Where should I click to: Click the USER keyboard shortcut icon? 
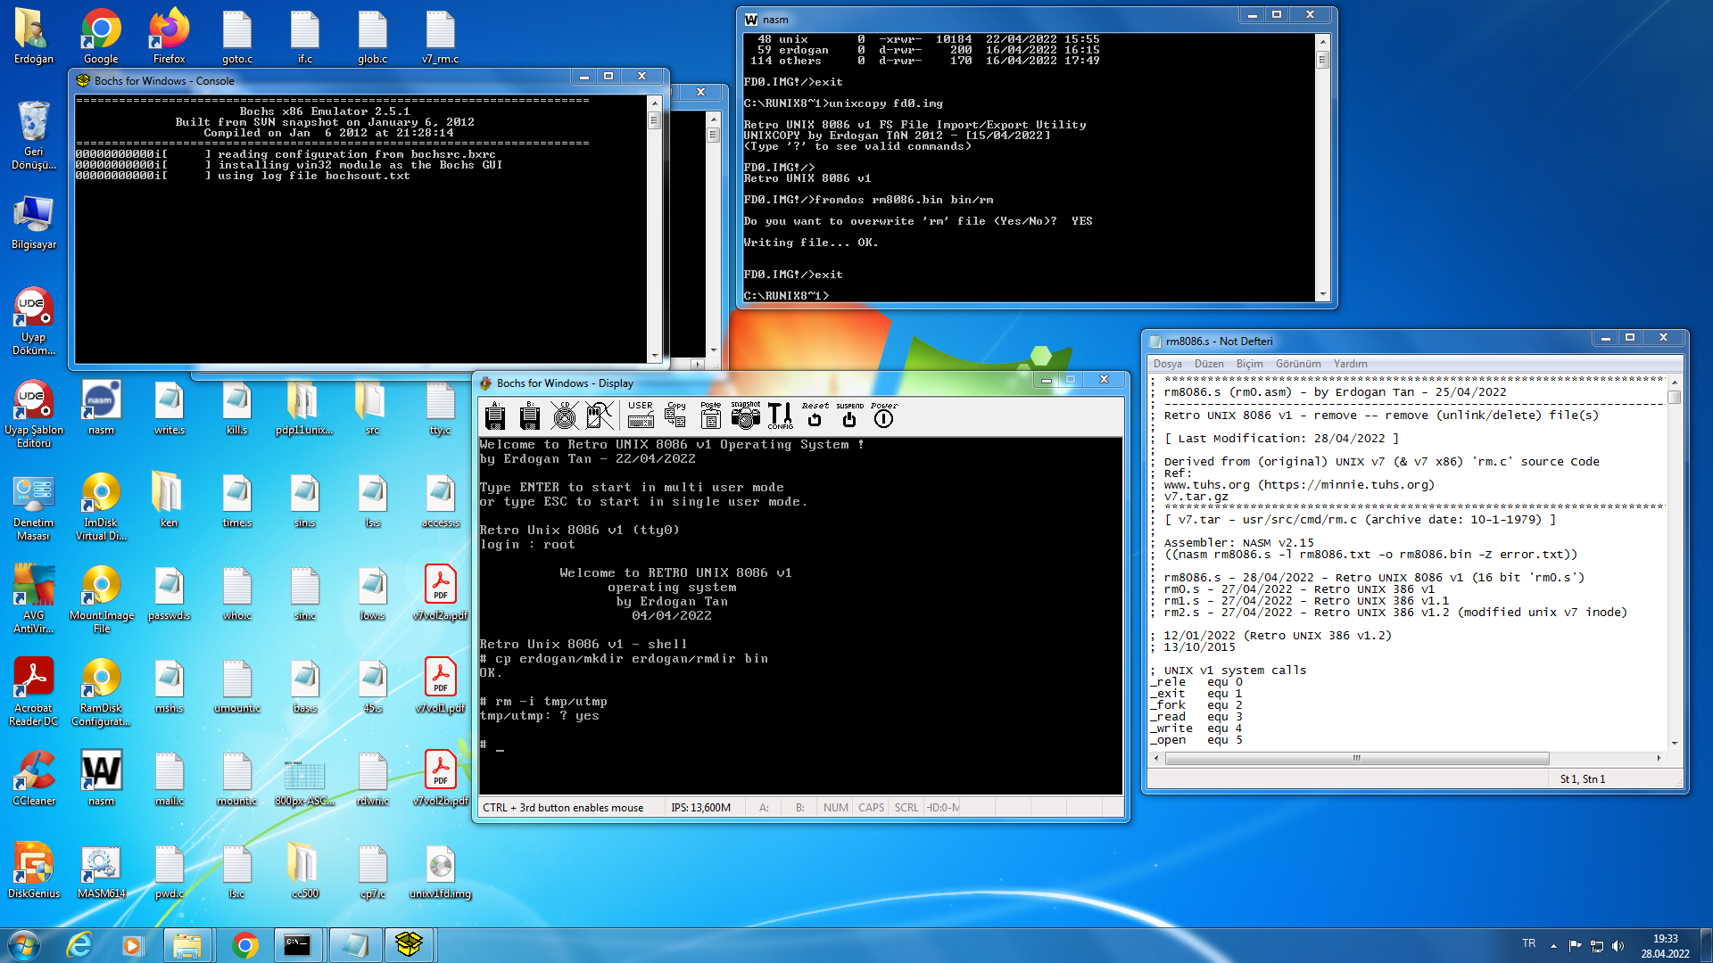tap(641, 416)
